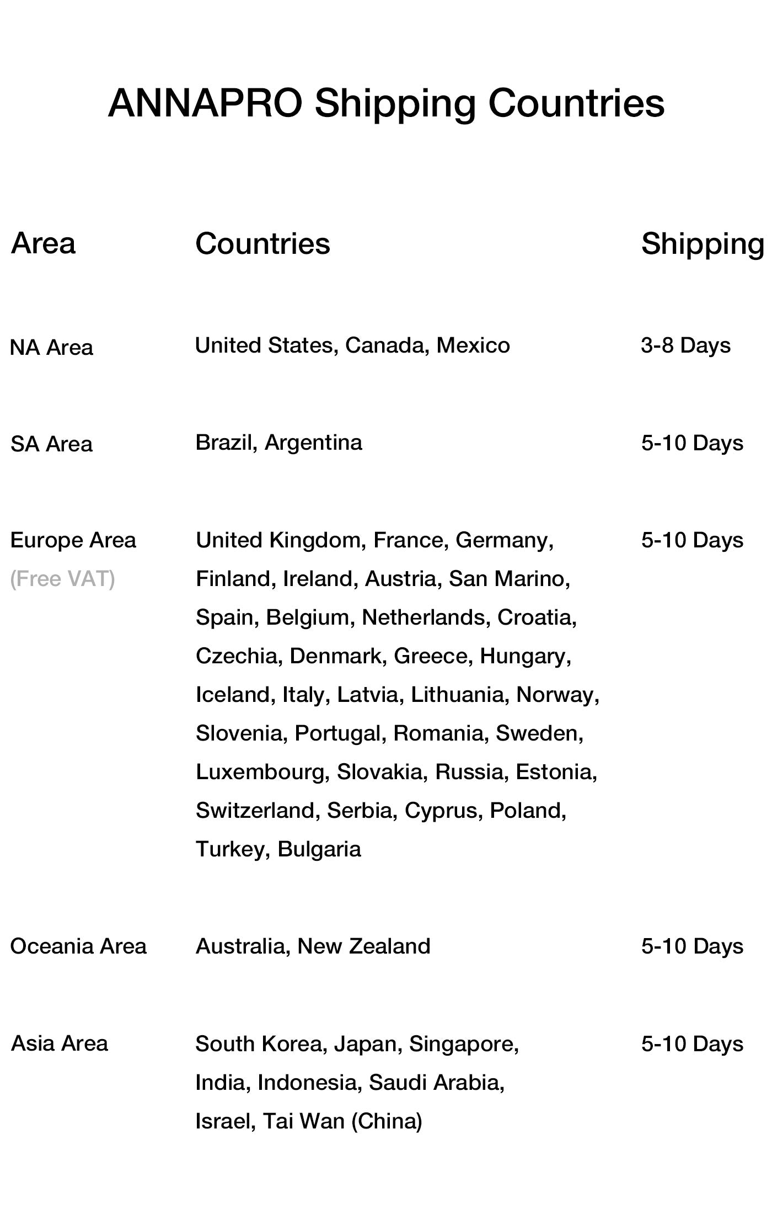Click the Brazil, Argentina country list
The width and height of the screenshot is (772, 1214).
click(278, 443)
